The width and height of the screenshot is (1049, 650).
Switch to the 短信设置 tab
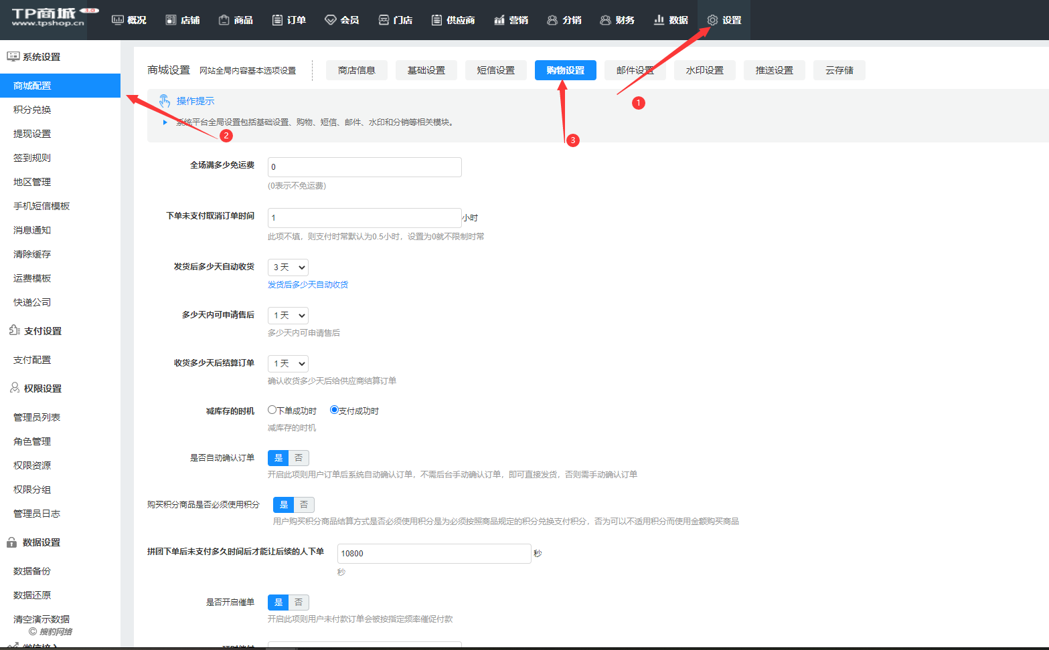pos(495,70)
